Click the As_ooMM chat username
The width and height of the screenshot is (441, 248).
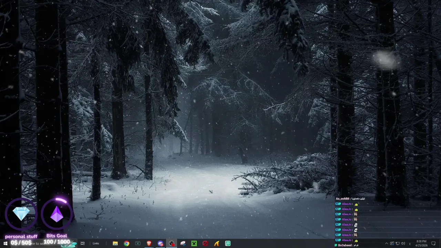tap(342, 199)
